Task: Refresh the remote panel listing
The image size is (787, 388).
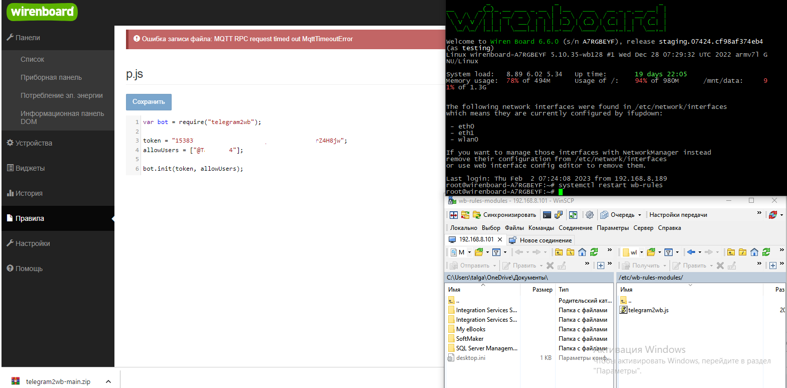Action: [x=766, y=252]
